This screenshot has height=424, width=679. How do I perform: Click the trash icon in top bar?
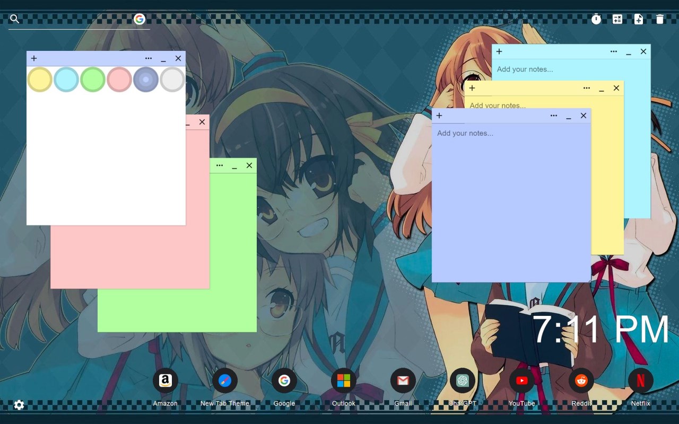coord(660,19)
